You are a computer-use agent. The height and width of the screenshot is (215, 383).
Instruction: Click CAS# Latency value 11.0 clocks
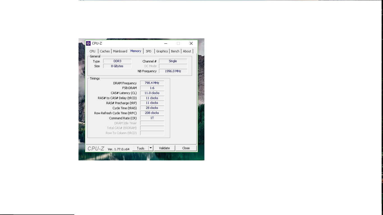pos(152,93)
